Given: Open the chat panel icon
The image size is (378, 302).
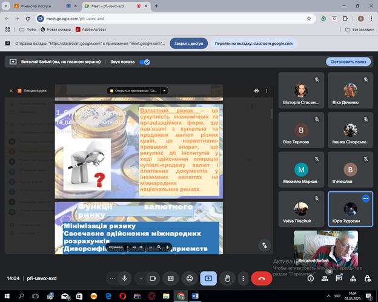Looking at the screenshot, I should point(339,278).
